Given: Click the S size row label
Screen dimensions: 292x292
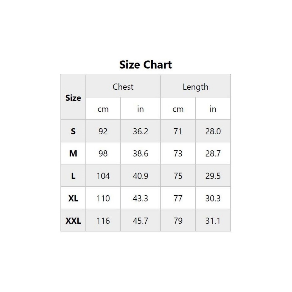Looking at the screenshot, I should point(73,131).
